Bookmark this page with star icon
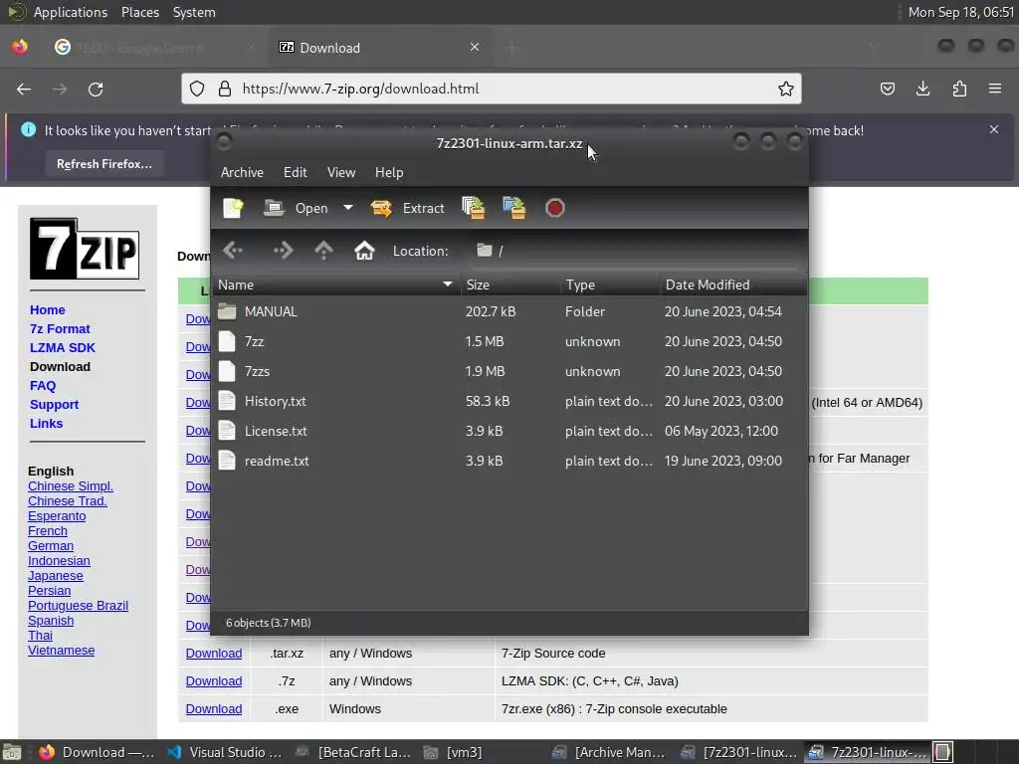Screen dimensions: 1019x764 click(786, 89)
